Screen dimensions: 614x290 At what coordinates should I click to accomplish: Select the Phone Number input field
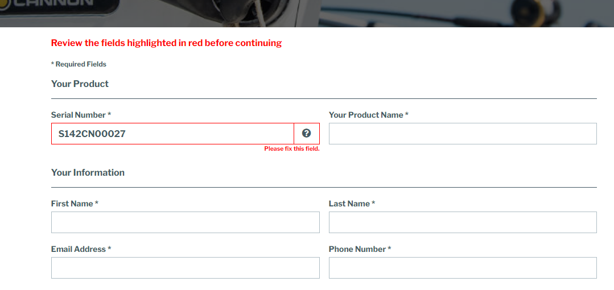pos(463,268)
